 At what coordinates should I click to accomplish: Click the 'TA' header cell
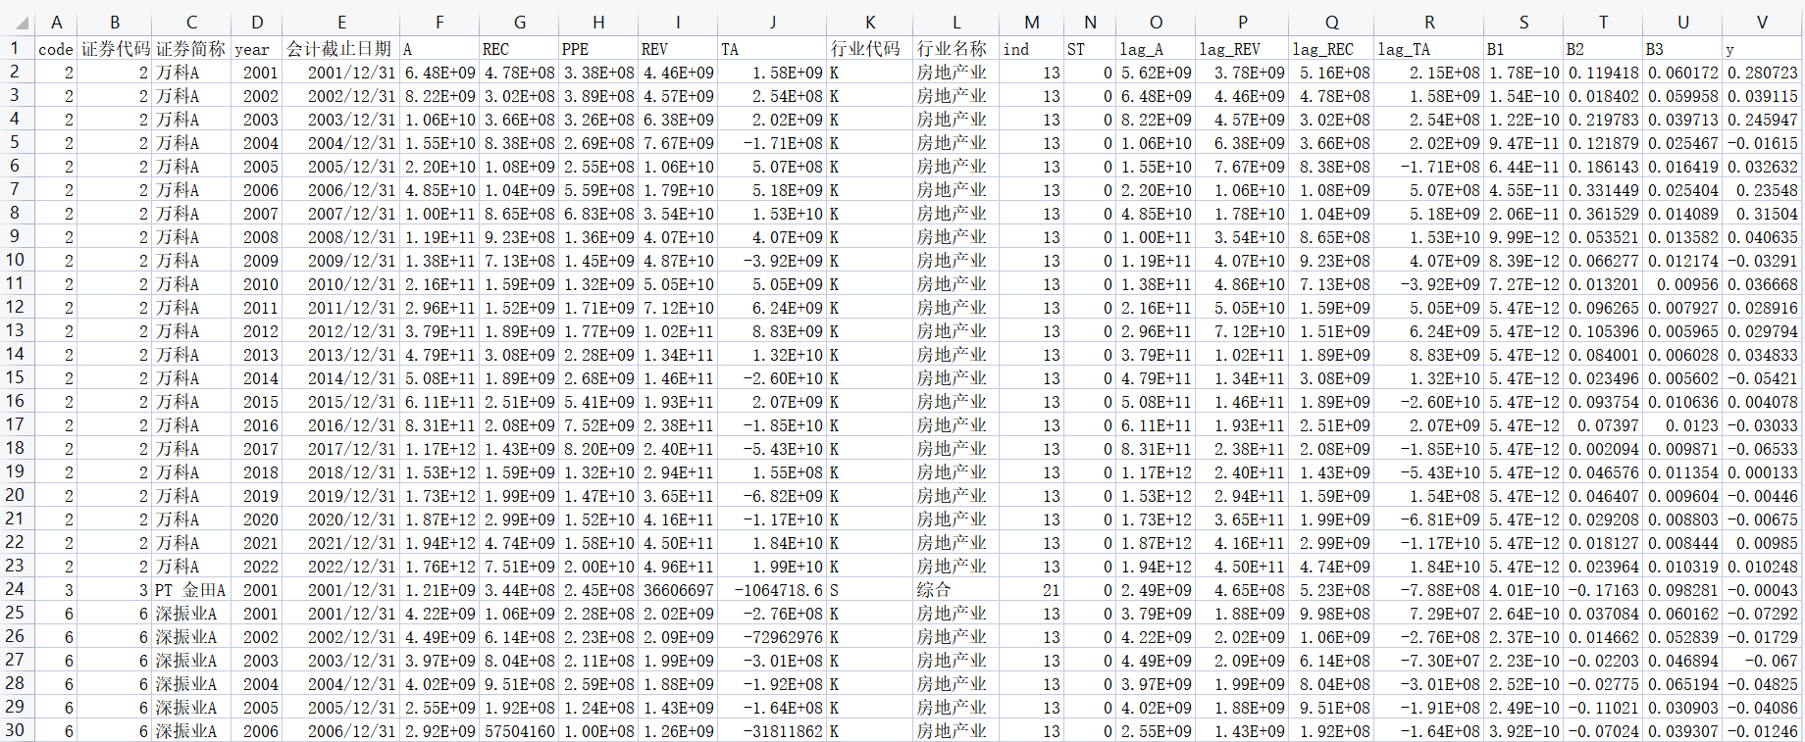coord(772,49)
